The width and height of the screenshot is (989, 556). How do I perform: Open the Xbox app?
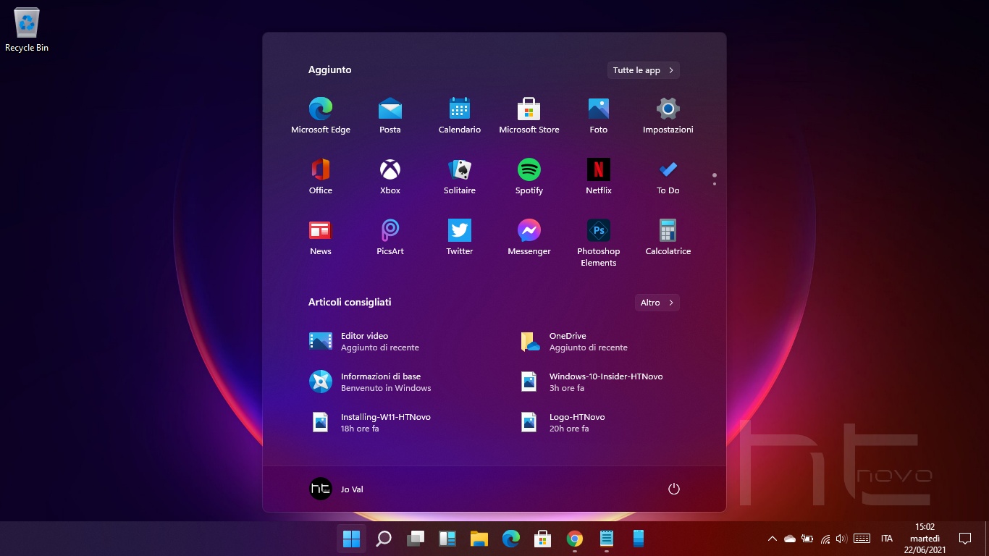click(390, 177)
